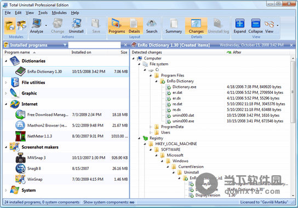Sort by Program name column
The height and width of the screenshot is (208, 298).
(36, 52)
